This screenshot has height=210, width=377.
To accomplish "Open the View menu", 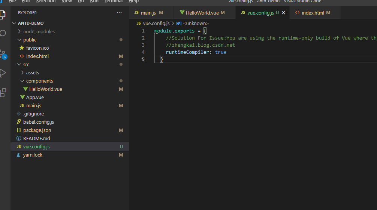I will [x=67, y=1].
